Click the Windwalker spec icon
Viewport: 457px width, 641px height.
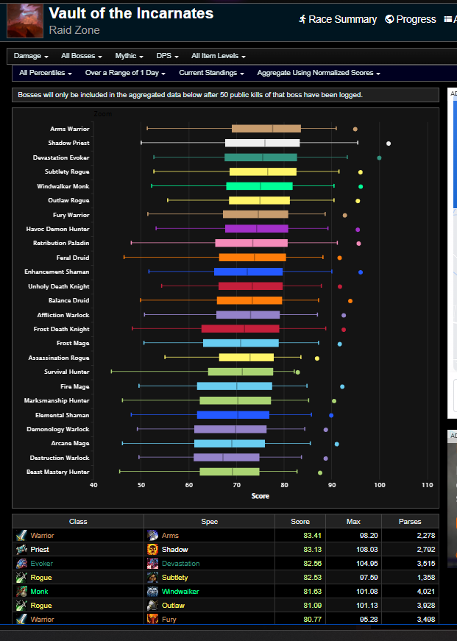(x=152, y=591)
